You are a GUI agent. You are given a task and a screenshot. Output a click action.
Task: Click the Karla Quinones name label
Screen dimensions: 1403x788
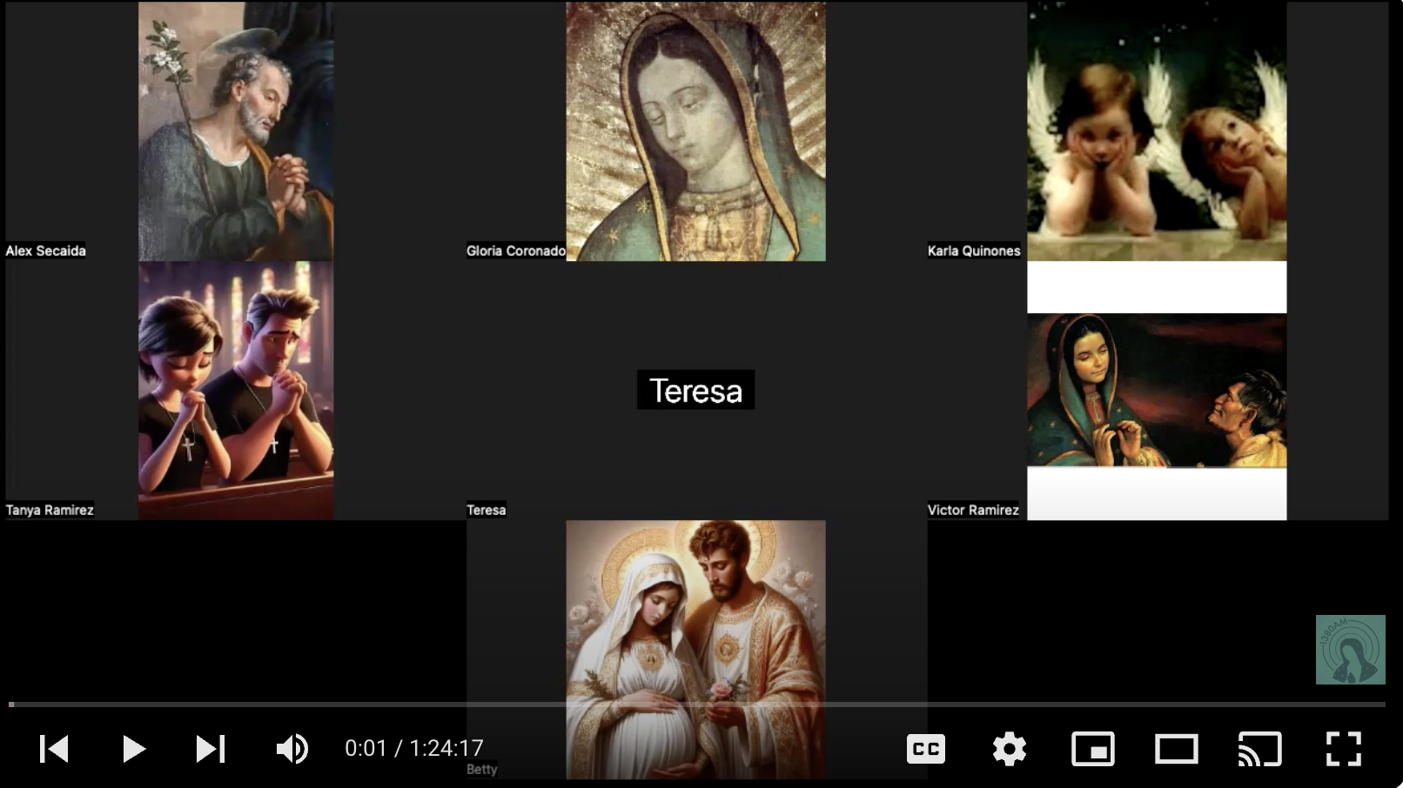pyautogui.click(x=974, y=250)
